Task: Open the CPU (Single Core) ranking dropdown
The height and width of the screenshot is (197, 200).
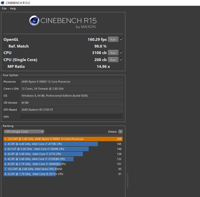Action: coord(24,132)
